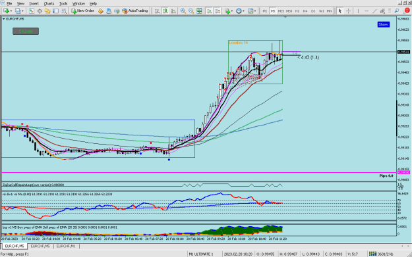Open the indicators list icon

pyautogui.click(x=227, y=11)
